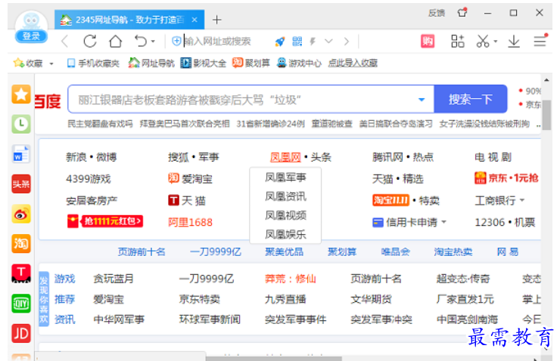Click the skin shirt icon in title bar
Image resolution: width=560 pixels, height=361 pixels.
(x=462, y=13)
